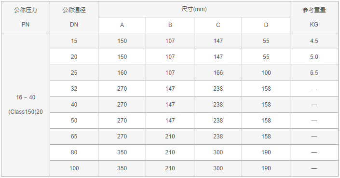Image resolution: width=340 pixels, height=178 pixels.
Task: Click the DN 100 cell
Action: [74, 168]
